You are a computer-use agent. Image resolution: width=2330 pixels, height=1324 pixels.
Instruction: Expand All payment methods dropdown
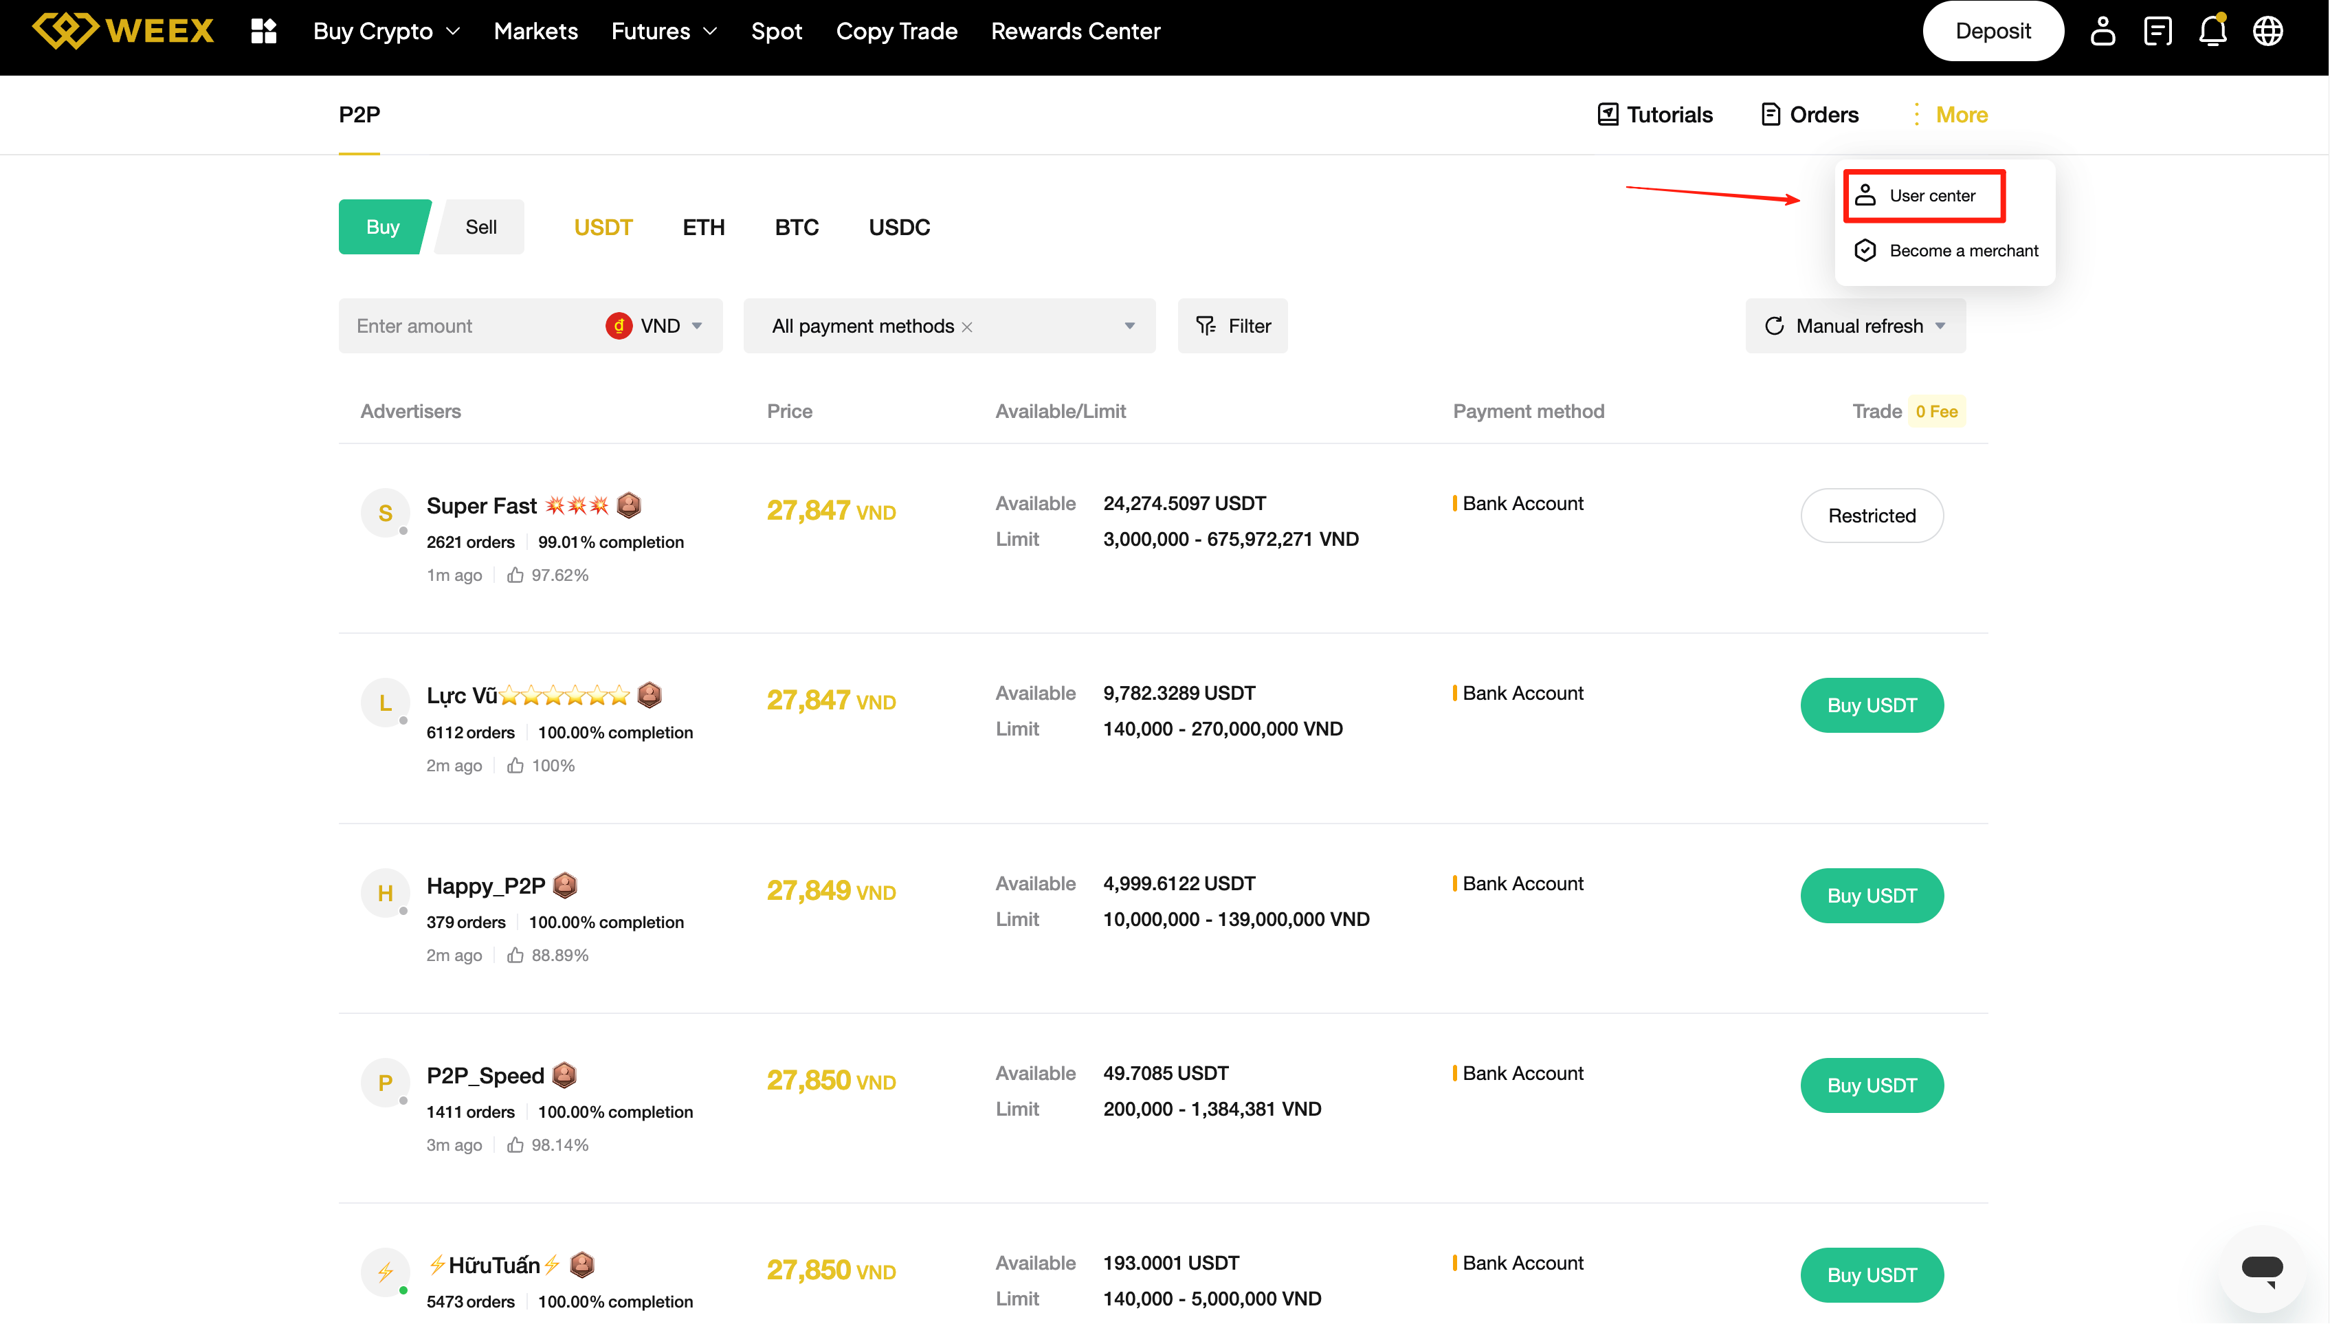click(x=1129, y=326)
